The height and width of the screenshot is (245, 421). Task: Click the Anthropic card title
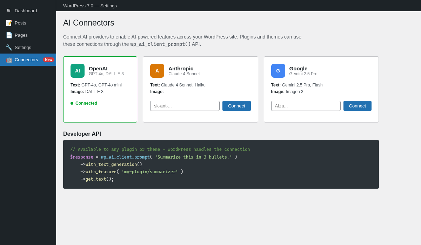click(181, 68)
